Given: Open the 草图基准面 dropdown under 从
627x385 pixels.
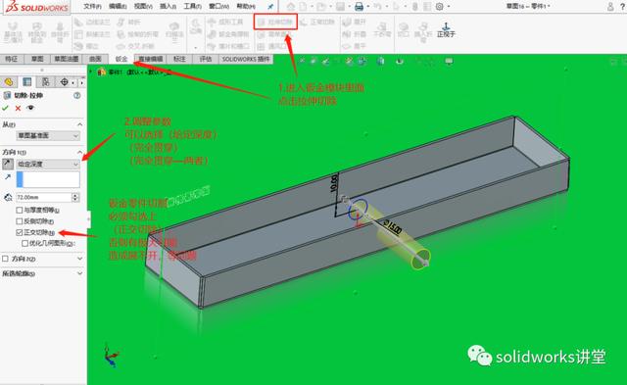Looking at the screenshot, I should tap(48, 136).
